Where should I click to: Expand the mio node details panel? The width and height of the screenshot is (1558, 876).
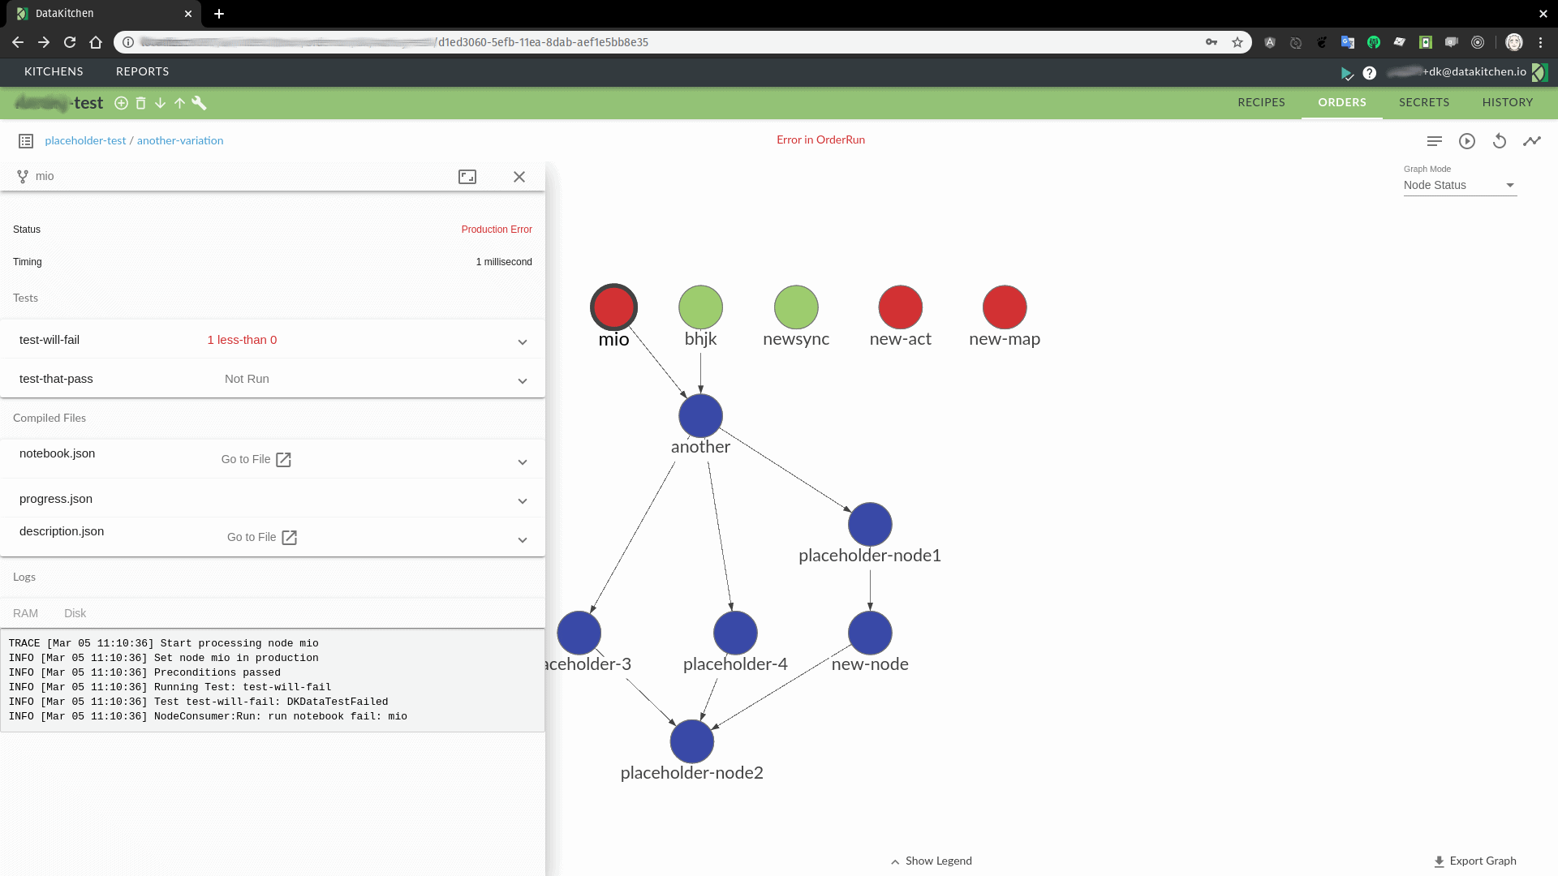(467, 177)
